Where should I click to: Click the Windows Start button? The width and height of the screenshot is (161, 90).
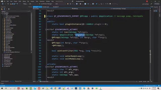pos(2,88)
